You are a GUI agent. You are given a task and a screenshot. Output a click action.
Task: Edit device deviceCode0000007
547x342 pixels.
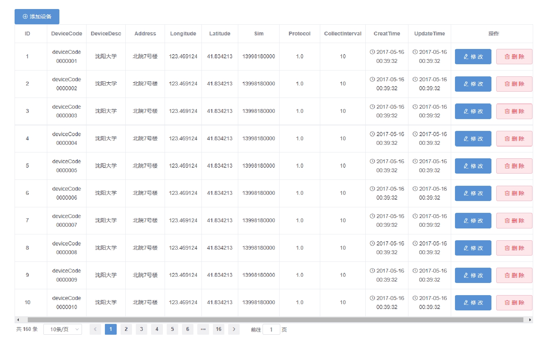(x=473, y=221)
